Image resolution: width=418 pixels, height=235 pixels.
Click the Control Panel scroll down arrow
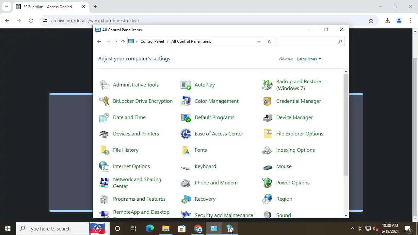[346, 215]
